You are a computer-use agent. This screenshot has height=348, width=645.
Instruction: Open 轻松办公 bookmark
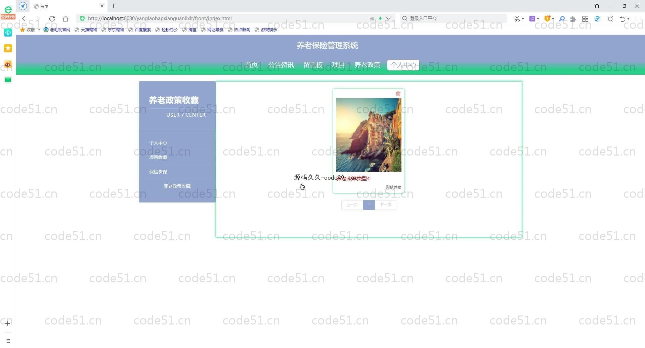(167, 30)
